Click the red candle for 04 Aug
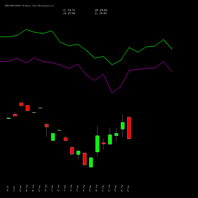 point(28,108)
